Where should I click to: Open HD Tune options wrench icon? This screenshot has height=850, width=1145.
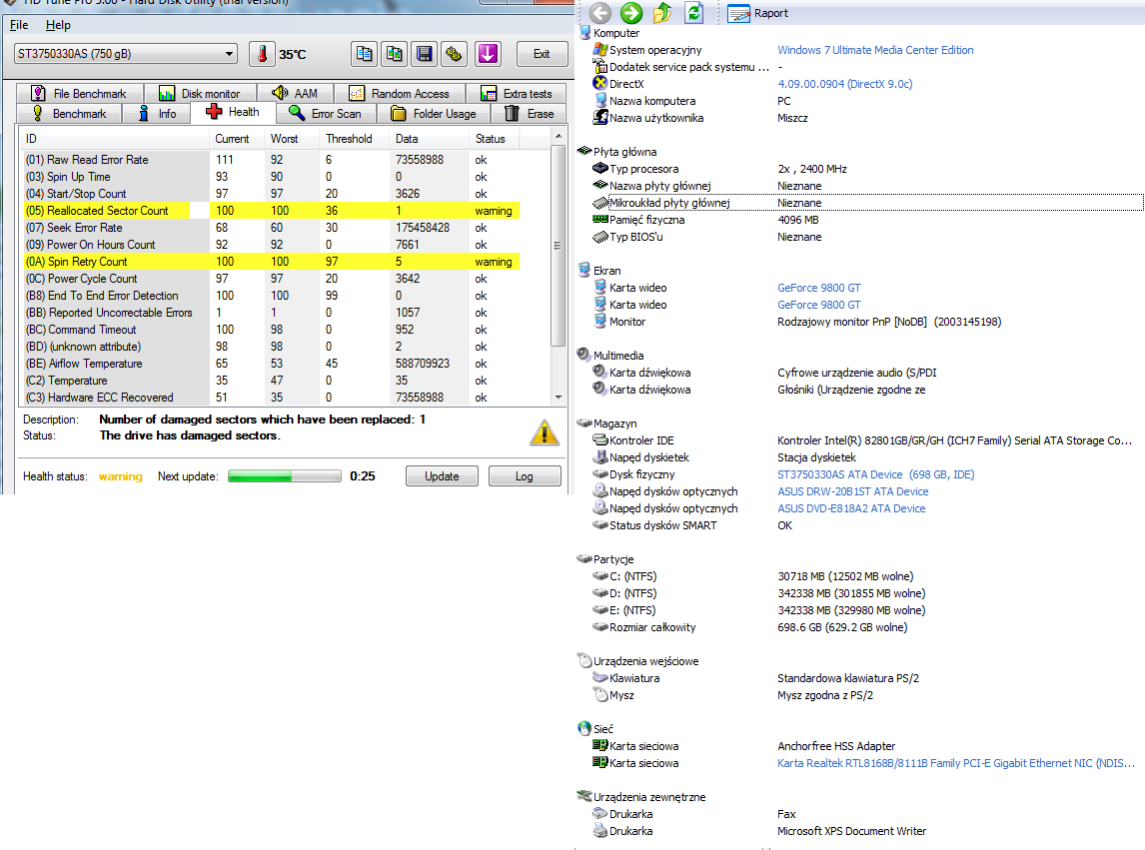[x=455, y=54]
